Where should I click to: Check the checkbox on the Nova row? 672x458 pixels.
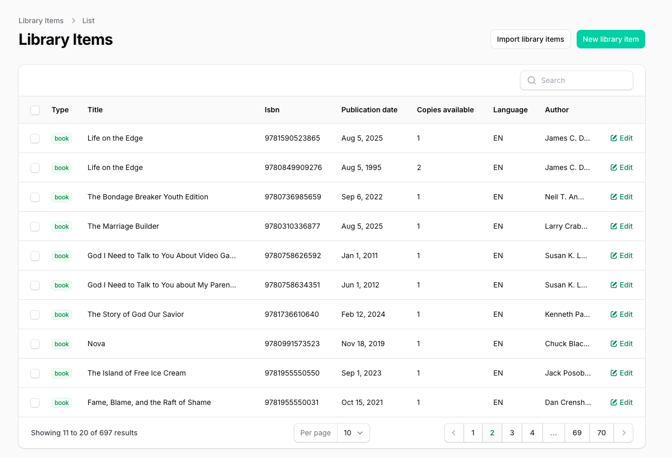point(35,344)
